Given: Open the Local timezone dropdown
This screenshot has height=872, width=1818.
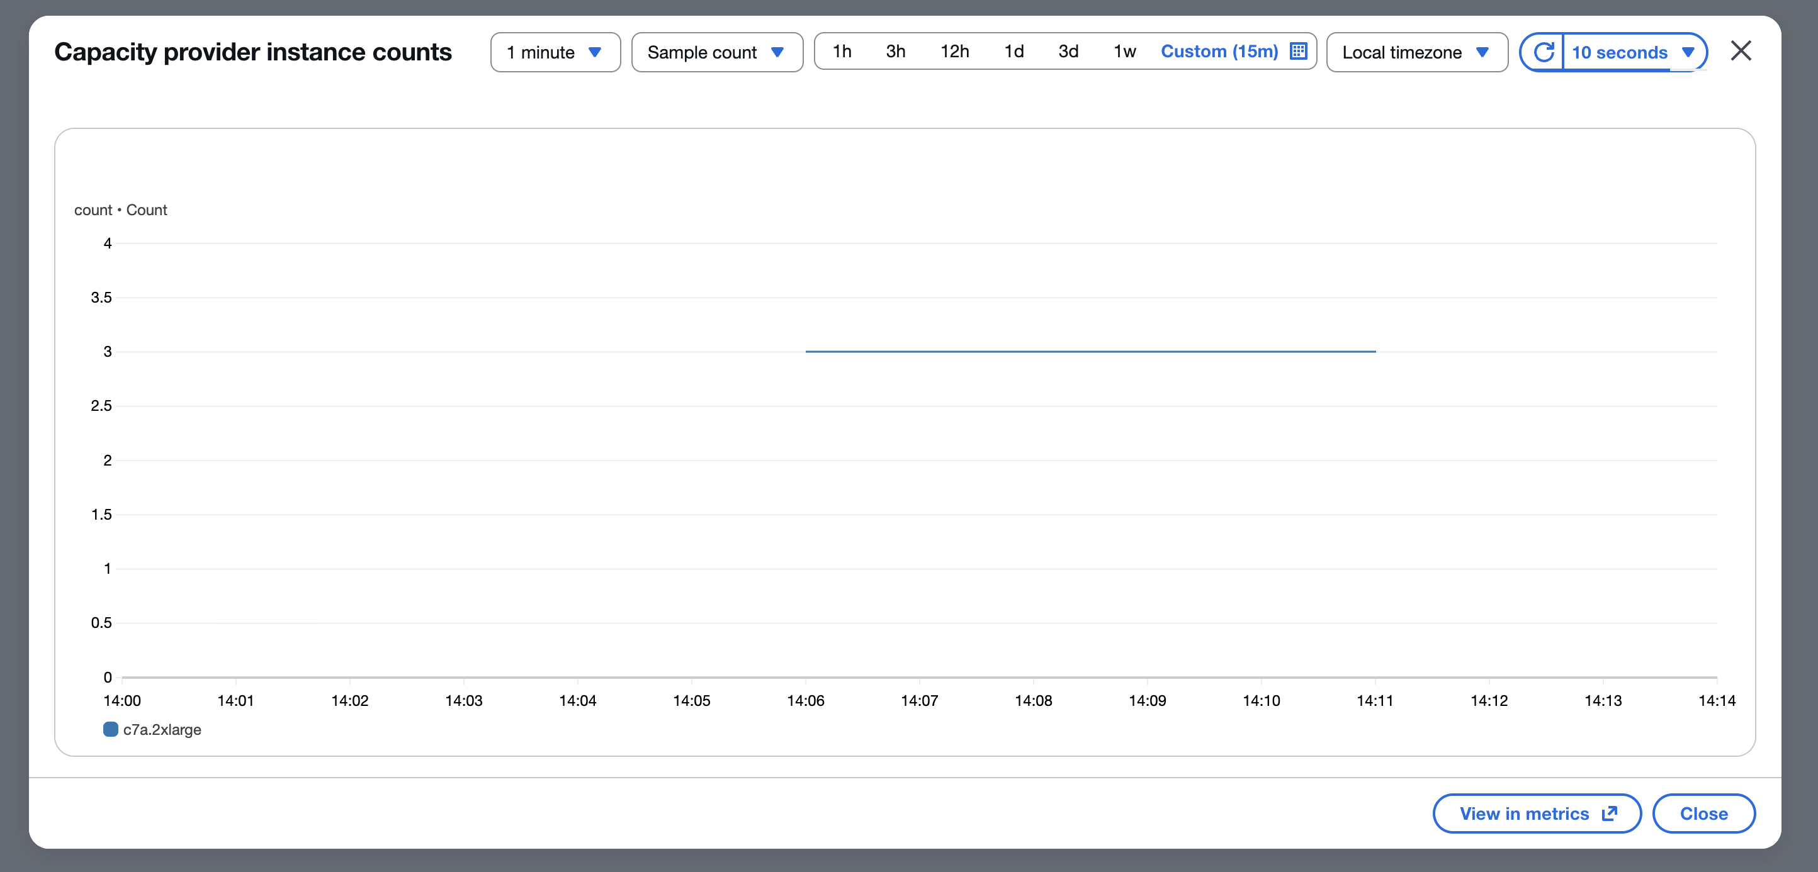Looking at the screenshot, I should pyautogui.click(x=1416, y=52).
